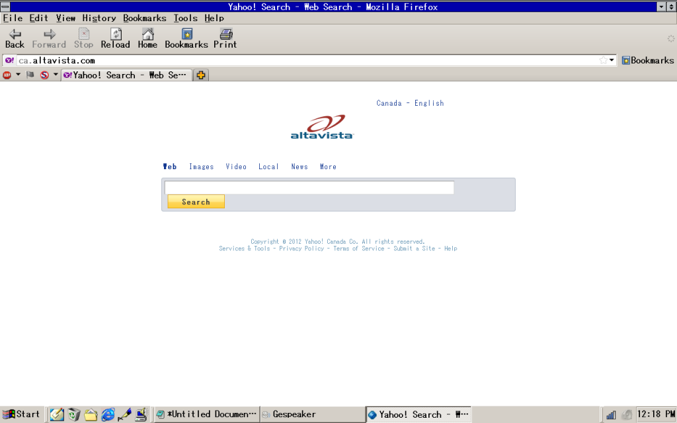Open the Tools menu

186,19
